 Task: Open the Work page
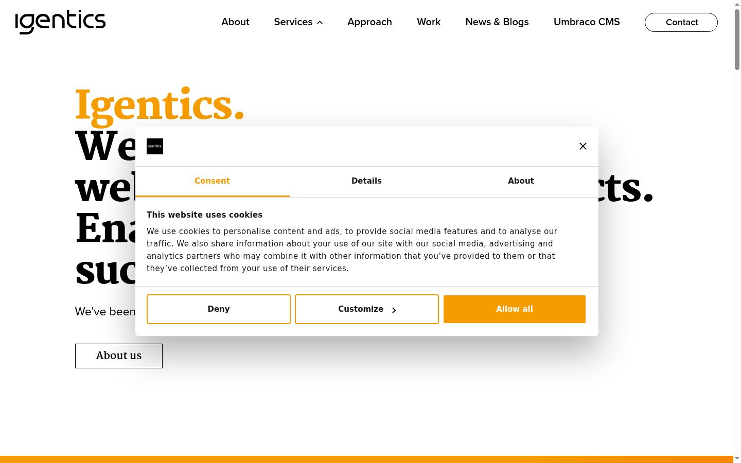(429, 22)
